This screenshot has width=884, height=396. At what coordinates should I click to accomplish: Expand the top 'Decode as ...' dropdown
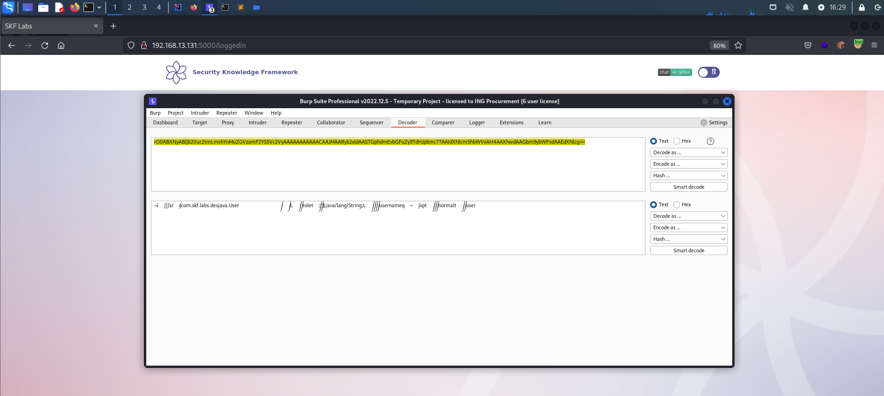[689, 152]
